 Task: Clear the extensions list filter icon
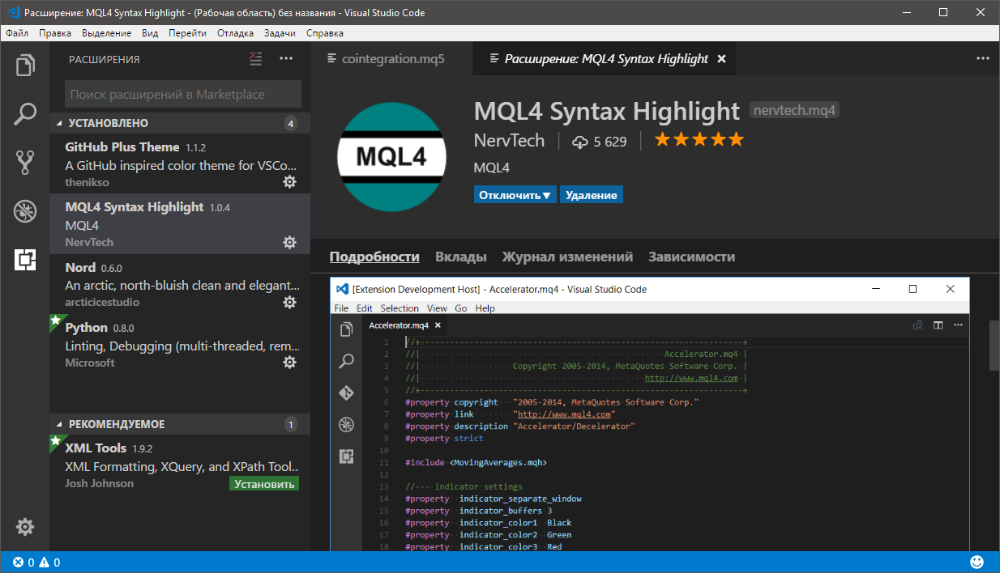click(x=256, y=59)
